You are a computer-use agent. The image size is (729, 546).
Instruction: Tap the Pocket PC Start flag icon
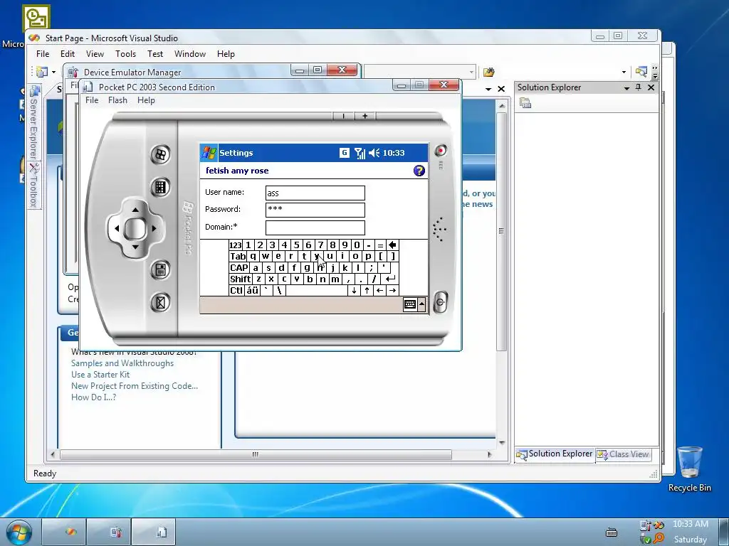tap(209, 153)
